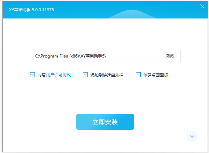Expand options with bottom-right chevron icon
The image size is (209, 153).
192,136
